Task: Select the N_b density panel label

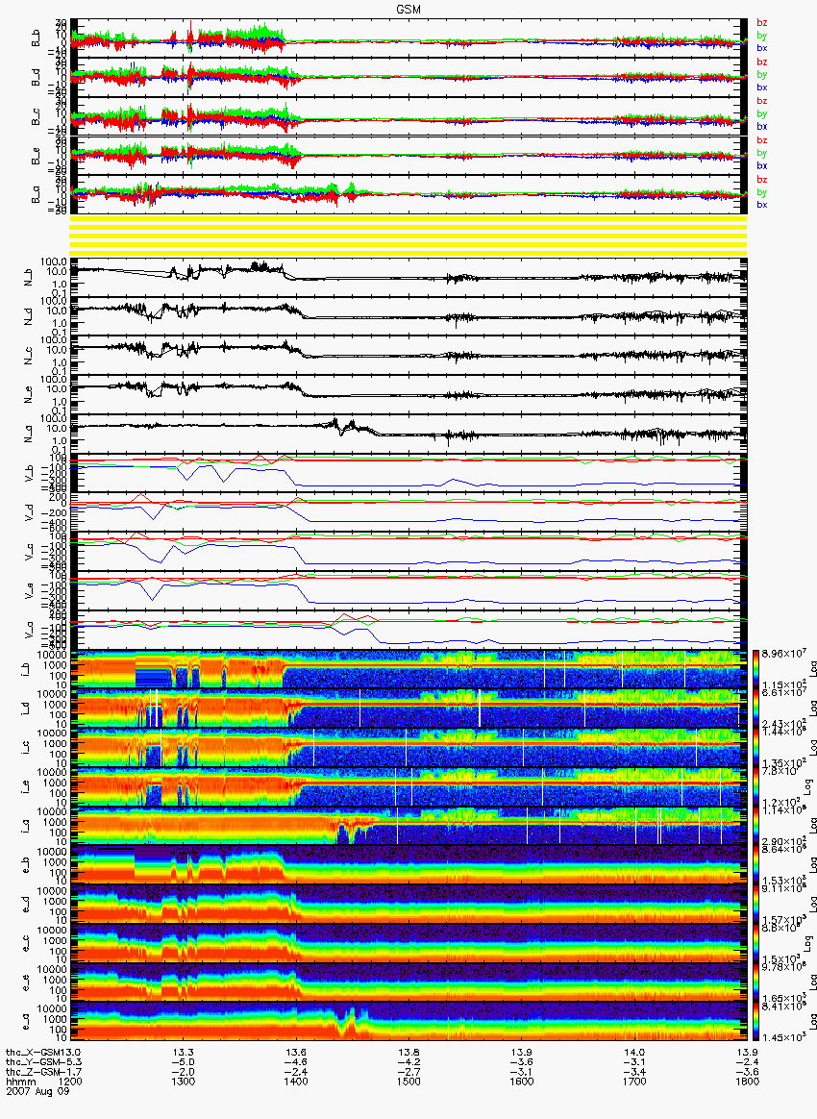Action: [29, 276]
